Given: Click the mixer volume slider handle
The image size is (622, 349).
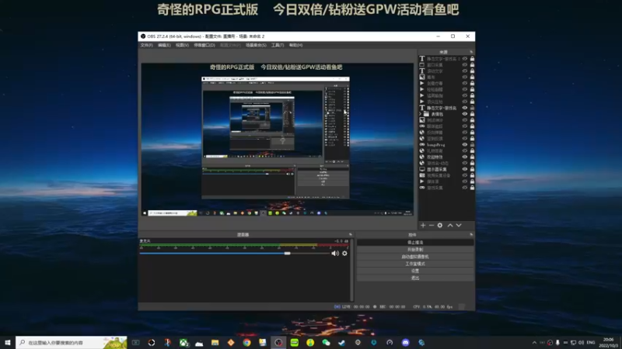Looking at the screenshot, I should 287,254.
